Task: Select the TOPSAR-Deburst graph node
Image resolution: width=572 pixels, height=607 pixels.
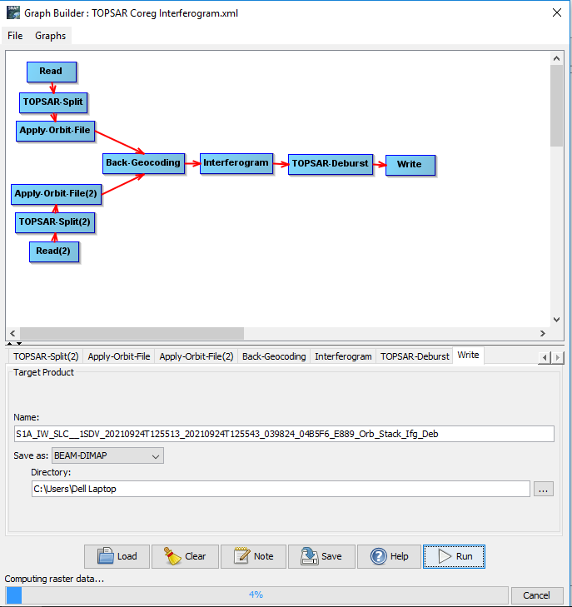Action: (x=330, y=164)
